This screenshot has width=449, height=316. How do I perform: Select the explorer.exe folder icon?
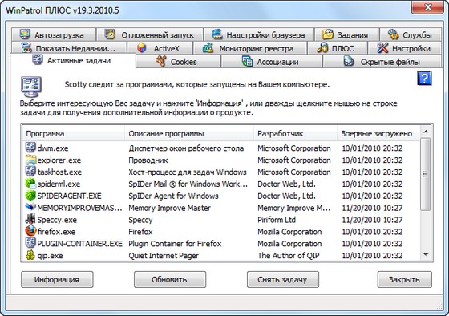click(30, 160)
